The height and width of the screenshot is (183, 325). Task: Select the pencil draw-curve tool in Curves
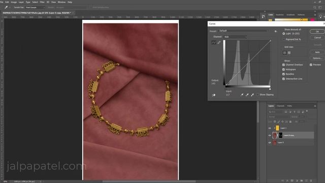pyautogui.click(x=219, y=42)
